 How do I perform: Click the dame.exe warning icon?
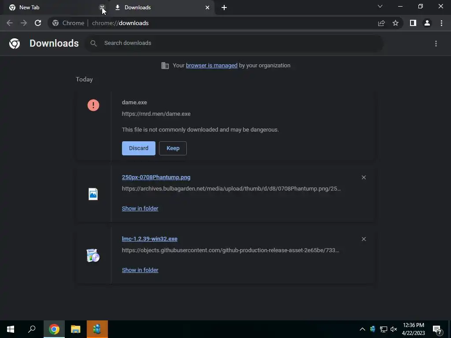[x=93, y=105]
